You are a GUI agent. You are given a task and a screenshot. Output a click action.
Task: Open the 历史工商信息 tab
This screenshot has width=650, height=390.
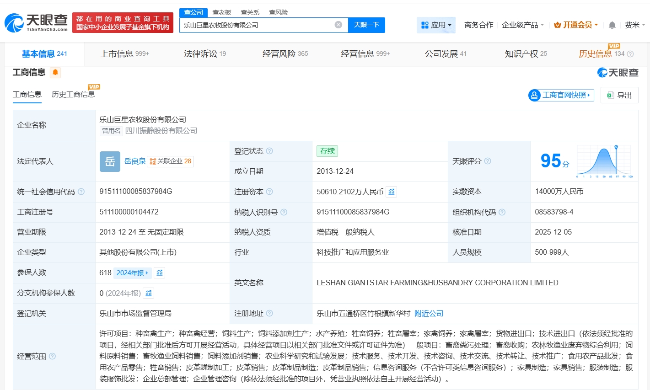click(x=74, y=95)
